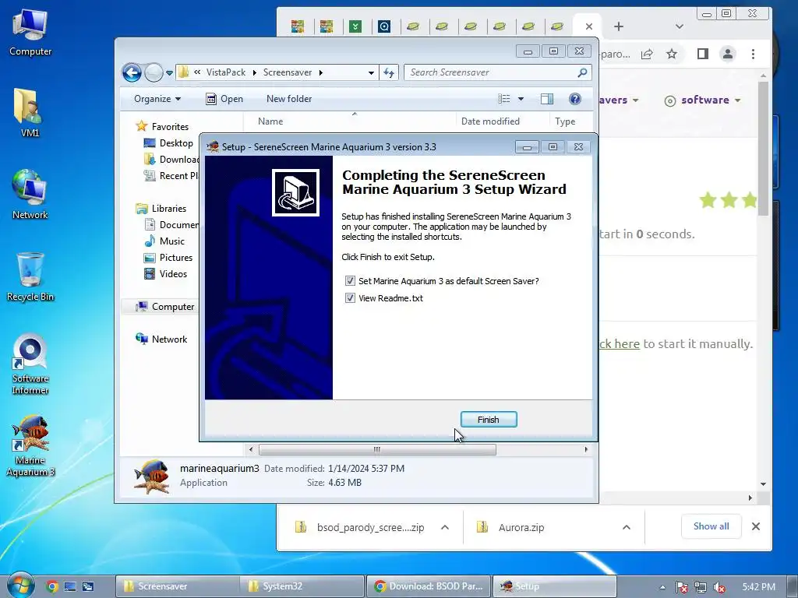Open the address bar history dropdown

[372, 72]
